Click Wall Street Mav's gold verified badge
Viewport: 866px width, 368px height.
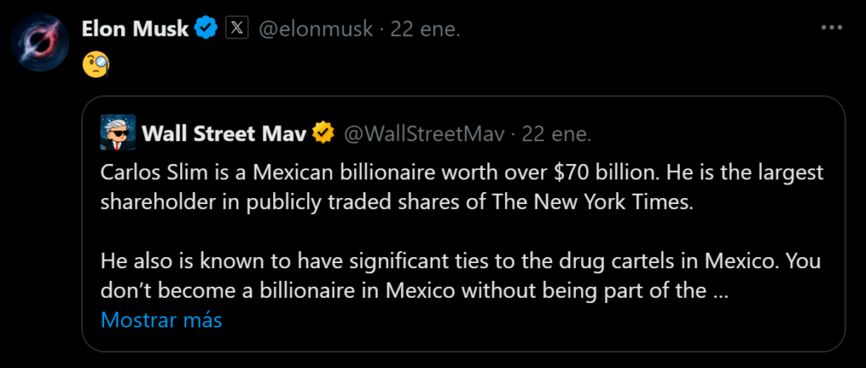pyautogui.click(x=324, y=133)
